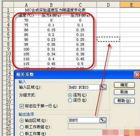This screenshot has height=136, width=140.
Task: Select row 20 header
Action: [x=8, y=102]
